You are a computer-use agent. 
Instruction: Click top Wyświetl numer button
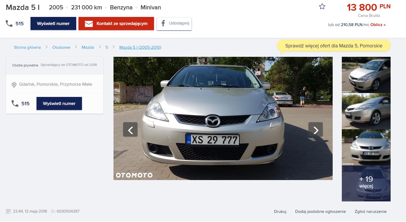click(53, 23)
